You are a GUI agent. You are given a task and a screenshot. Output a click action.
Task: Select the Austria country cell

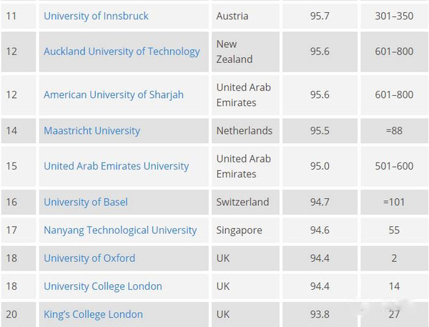[245, 16]
